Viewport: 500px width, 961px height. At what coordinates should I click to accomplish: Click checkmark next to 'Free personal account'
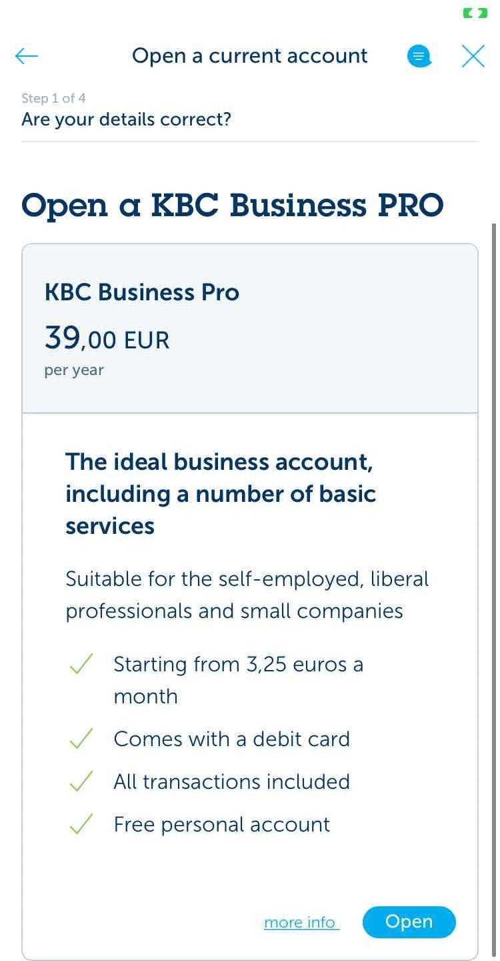tap(81, 824)
